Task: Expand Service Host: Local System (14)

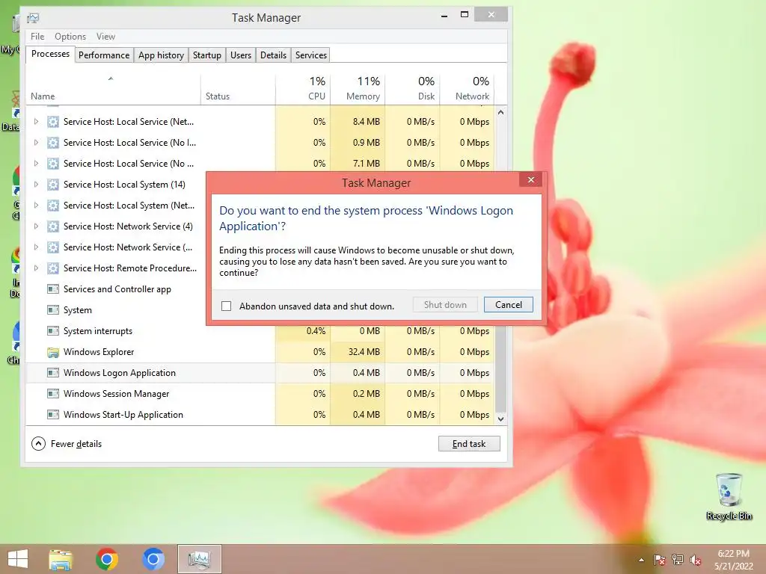Action: (x=36, y=185)
